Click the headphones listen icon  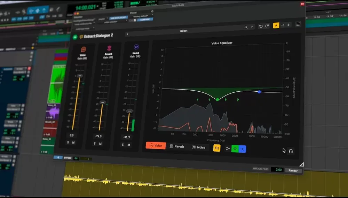click(x=291, y=151)
